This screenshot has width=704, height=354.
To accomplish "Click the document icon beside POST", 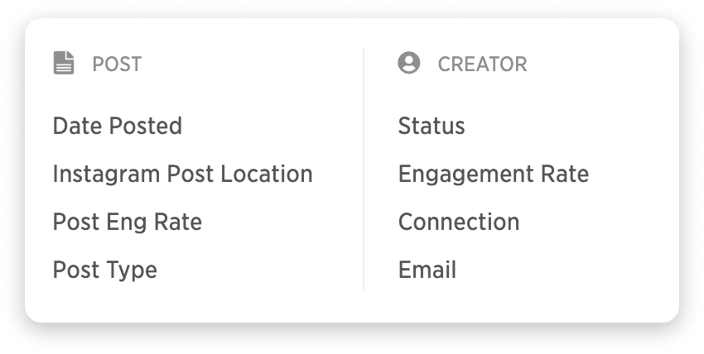I will click(64, 63).
